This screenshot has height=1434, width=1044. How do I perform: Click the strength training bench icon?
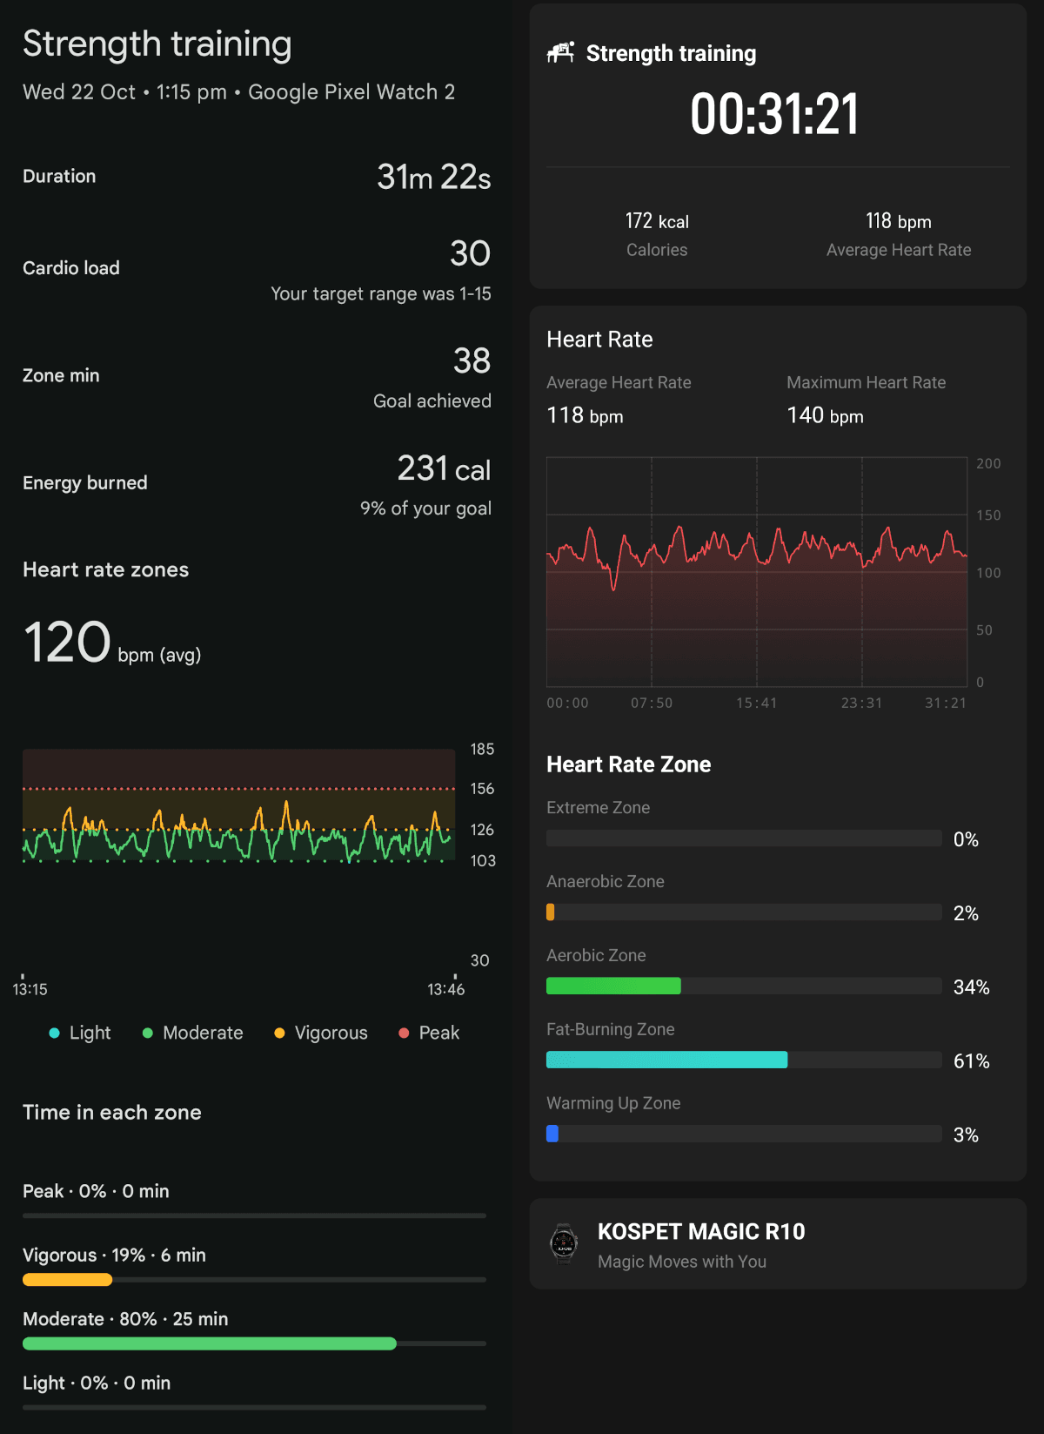tap(560, 53)
